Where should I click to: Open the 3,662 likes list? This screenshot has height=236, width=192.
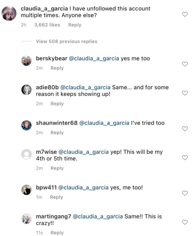pos(47,25)
